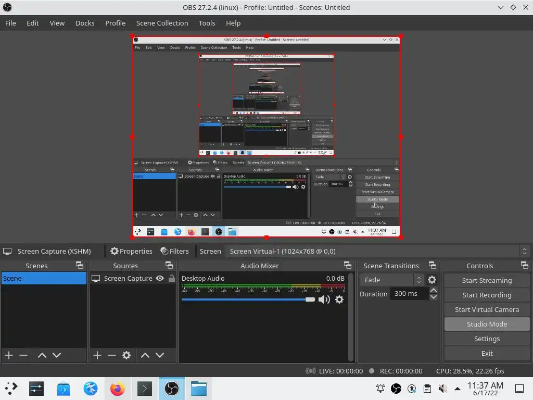Screen dimensions: 533x400
Task: Open transition properties gear next to Fade
Action: [x=432, y=280]
